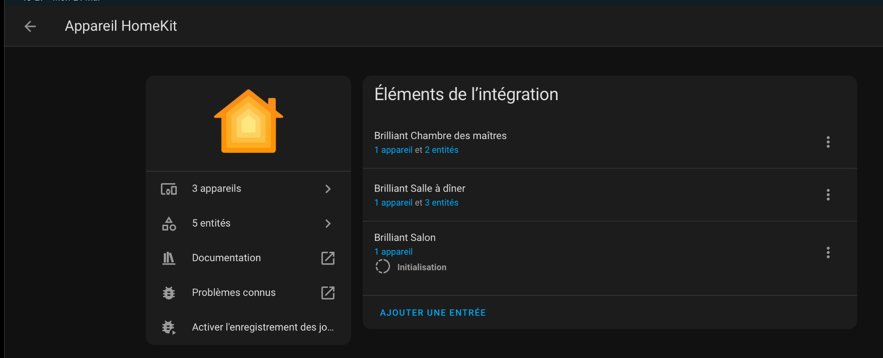Click the entities shapes icon
This screenshot has height=358, width=883.
[x=169, y=223]
